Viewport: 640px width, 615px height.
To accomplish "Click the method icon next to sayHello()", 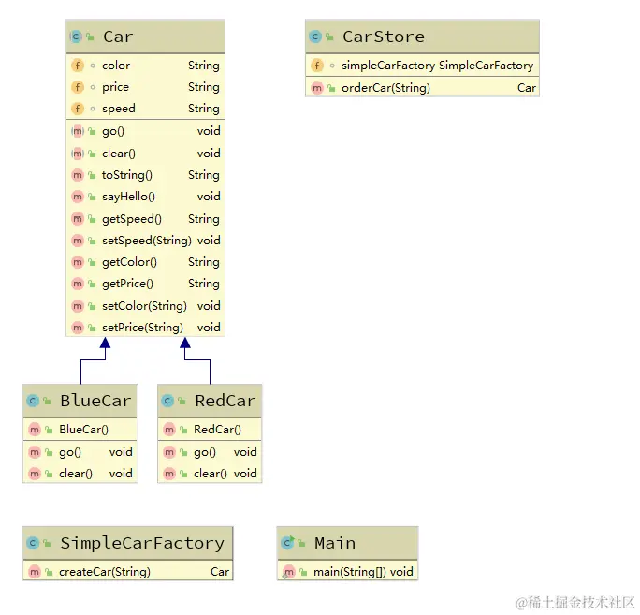I will coord(78,197).
